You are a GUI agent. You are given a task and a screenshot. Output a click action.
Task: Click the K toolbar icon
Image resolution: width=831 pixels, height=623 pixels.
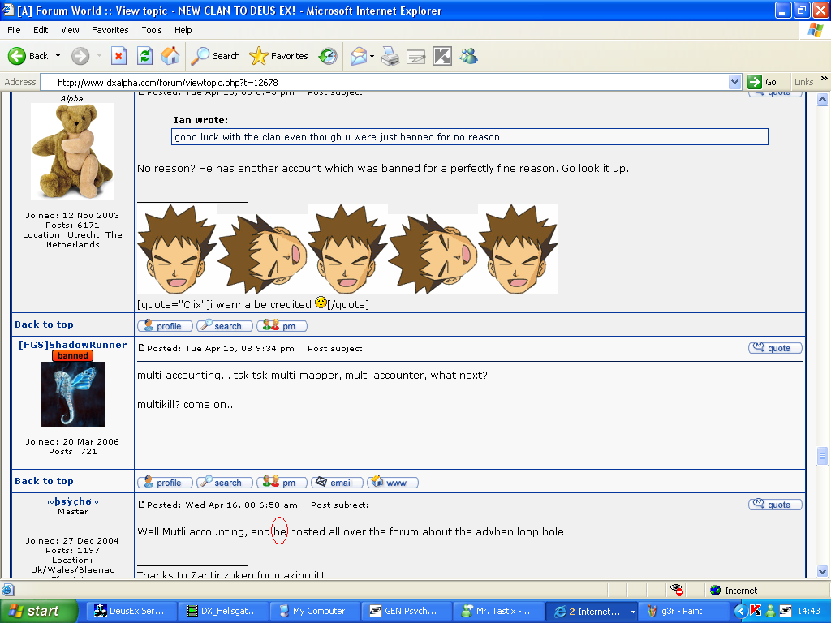(442, 56)
